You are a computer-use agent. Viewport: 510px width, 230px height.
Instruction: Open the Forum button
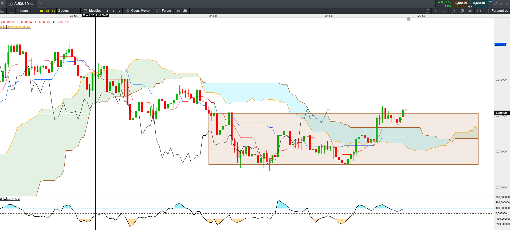pyautogui.click(x=163, y=11)
